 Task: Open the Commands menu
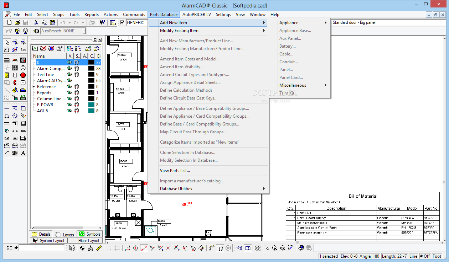[134, 15]
